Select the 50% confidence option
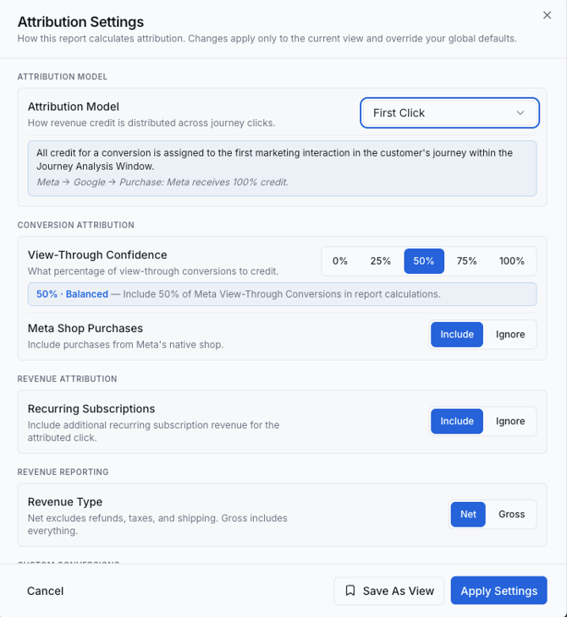The image size is (567, 617). click(424, 261)
